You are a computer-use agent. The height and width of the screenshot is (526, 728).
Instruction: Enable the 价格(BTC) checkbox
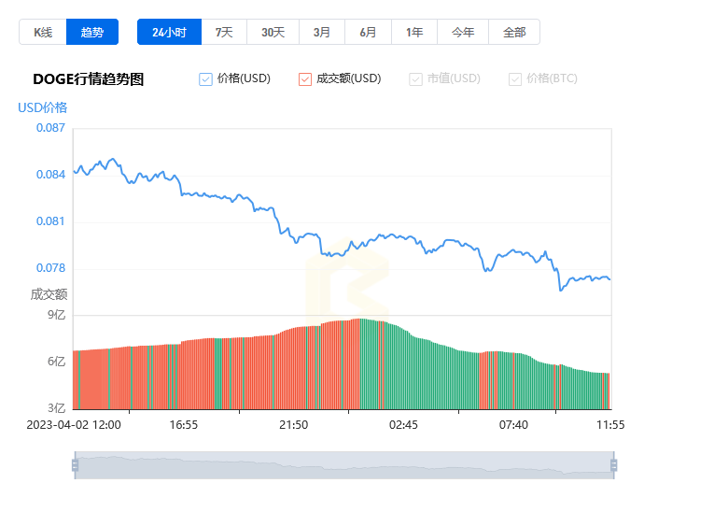pyautogui.click(x=515, y=79)
